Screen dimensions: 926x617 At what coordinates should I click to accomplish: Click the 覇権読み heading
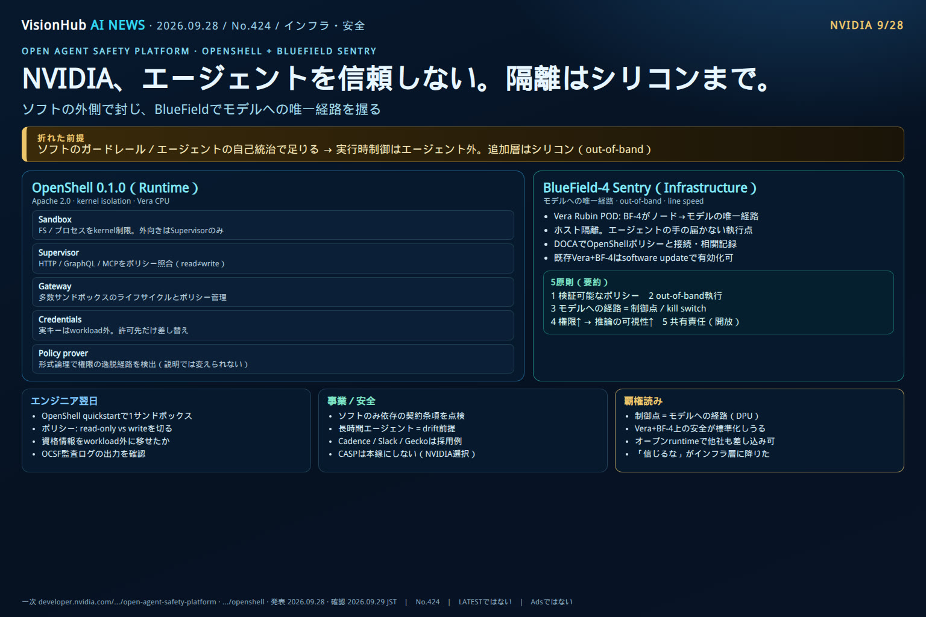pyautogui.click(x=643, y=401)
